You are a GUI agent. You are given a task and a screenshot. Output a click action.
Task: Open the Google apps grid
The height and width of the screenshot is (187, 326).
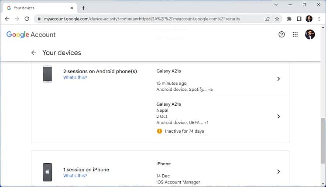[295, 34]
